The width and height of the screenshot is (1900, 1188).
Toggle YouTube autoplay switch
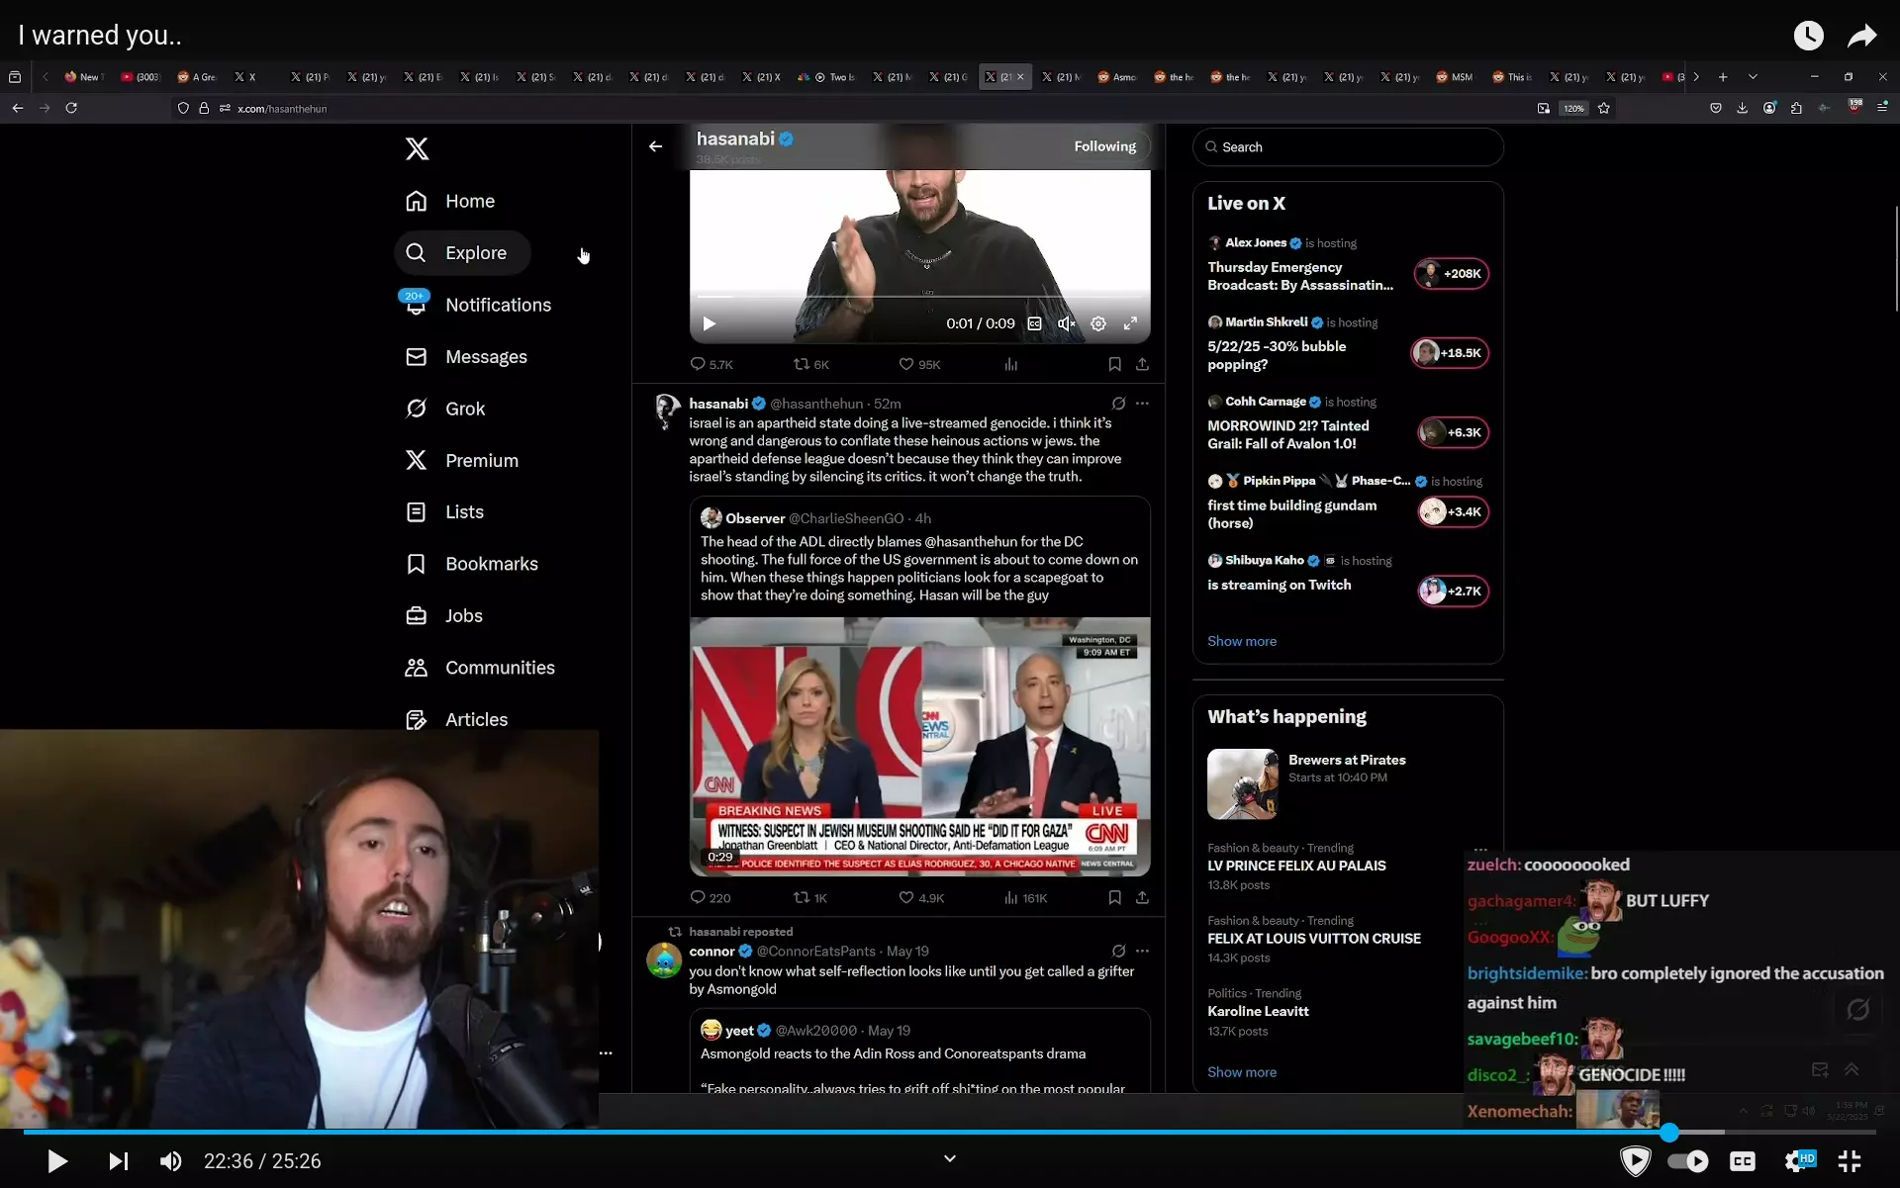[x=1688, y=1160]
